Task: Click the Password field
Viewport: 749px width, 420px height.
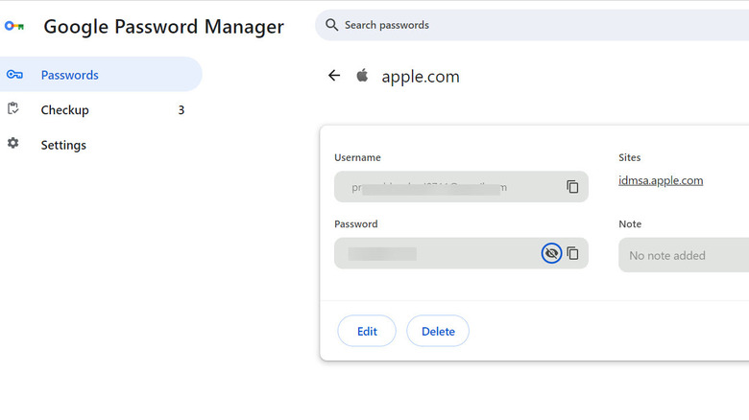Action: (x=437, y=253)
